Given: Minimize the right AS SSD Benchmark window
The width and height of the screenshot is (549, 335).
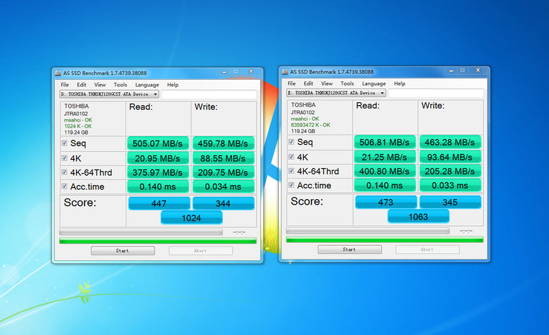Looking at the screenshot, I should (x=450, y=71).
